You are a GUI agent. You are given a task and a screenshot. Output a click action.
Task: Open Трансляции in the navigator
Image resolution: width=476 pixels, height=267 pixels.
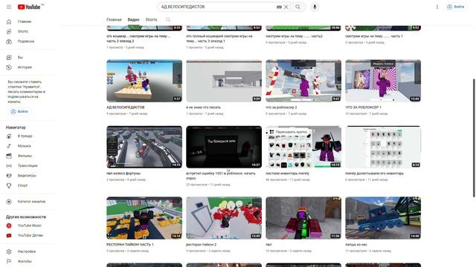click(x=28, y=165)
